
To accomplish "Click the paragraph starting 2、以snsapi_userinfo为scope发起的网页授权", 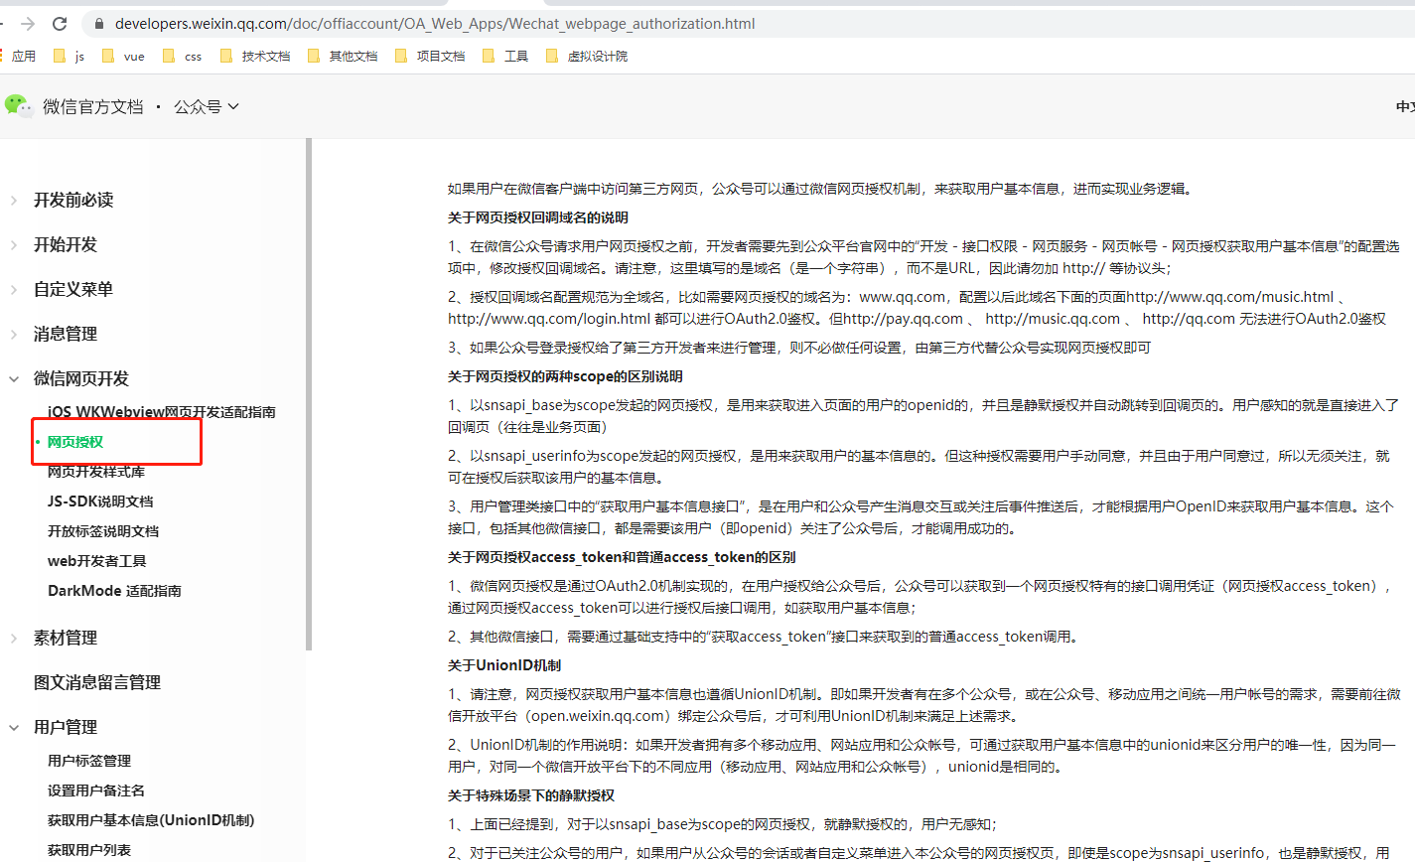I will [x=920, y=467].
